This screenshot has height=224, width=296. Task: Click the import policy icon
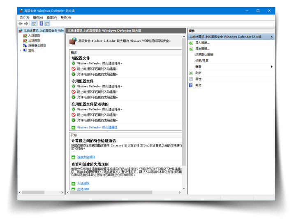coord(191,43)
